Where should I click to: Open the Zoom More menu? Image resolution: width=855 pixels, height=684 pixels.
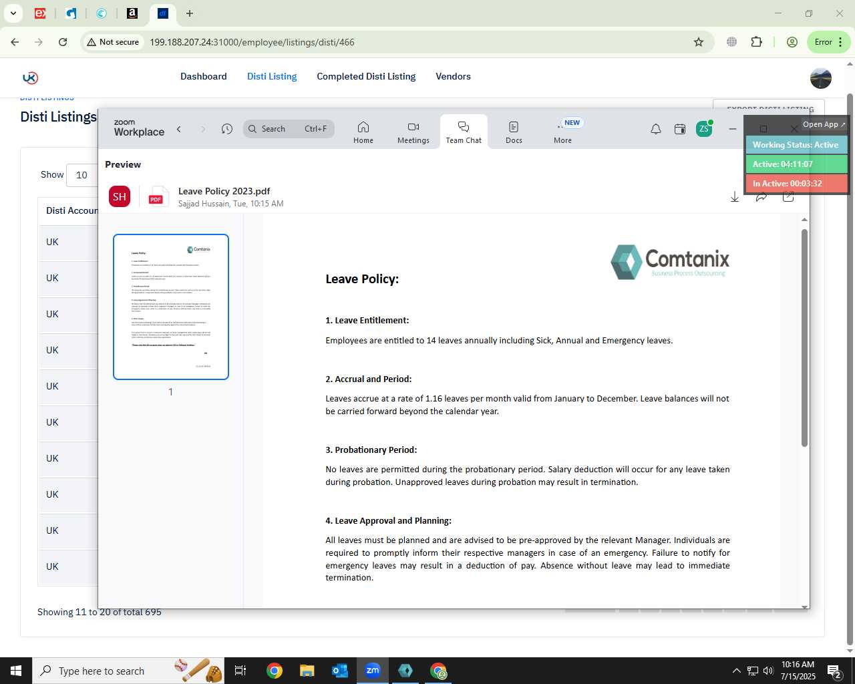coord(563,132)
